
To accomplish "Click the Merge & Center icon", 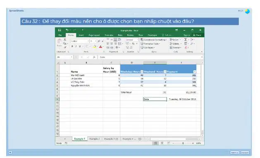I will [x=119, y=43].
